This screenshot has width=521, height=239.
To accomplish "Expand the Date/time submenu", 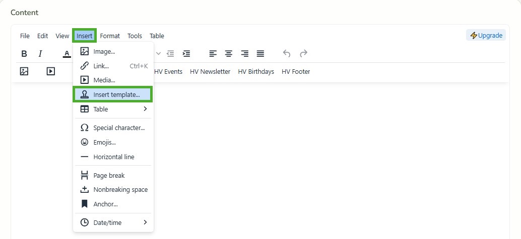I will 113,222.
